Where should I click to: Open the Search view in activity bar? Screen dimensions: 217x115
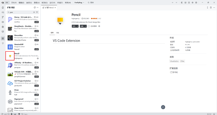pos(3,12)
